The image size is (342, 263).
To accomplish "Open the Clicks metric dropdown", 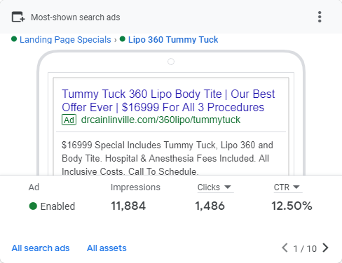I will click(214, 187).
